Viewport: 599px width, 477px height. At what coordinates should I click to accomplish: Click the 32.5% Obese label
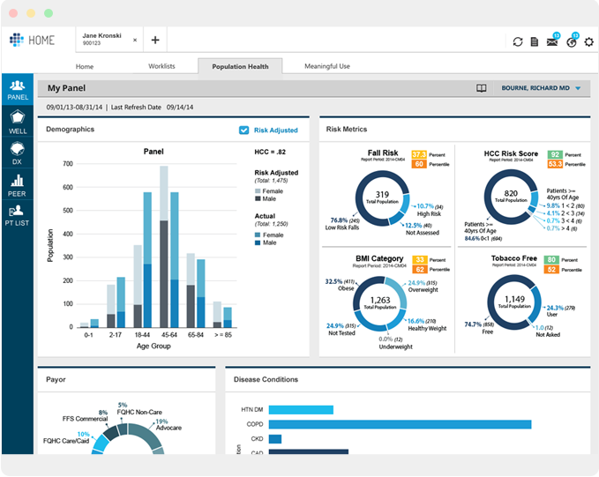click(340, 285)
